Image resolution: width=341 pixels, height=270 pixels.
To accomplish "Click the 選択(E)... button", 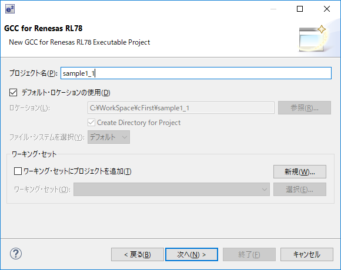I will click(300, 189).
